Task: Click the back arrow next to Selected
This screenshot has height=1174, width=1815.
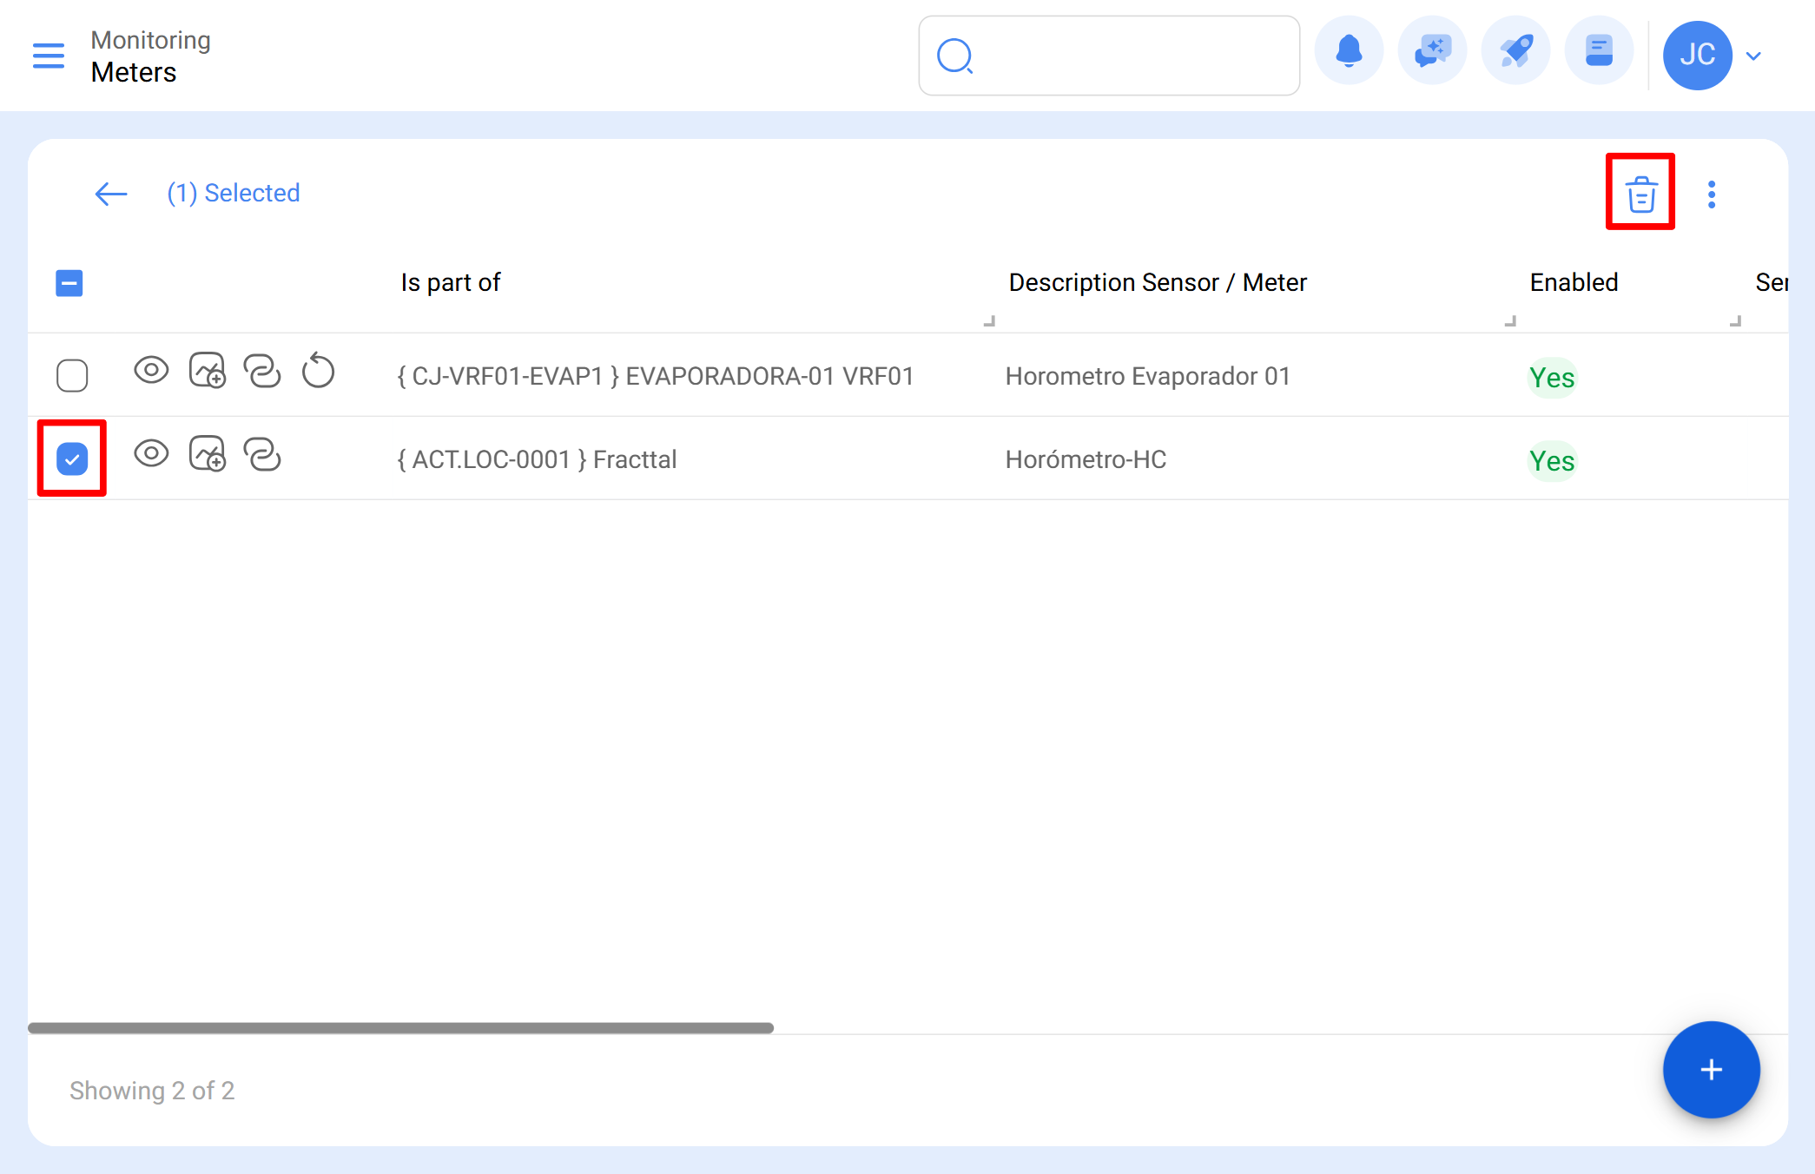Action: coord(110,193)
